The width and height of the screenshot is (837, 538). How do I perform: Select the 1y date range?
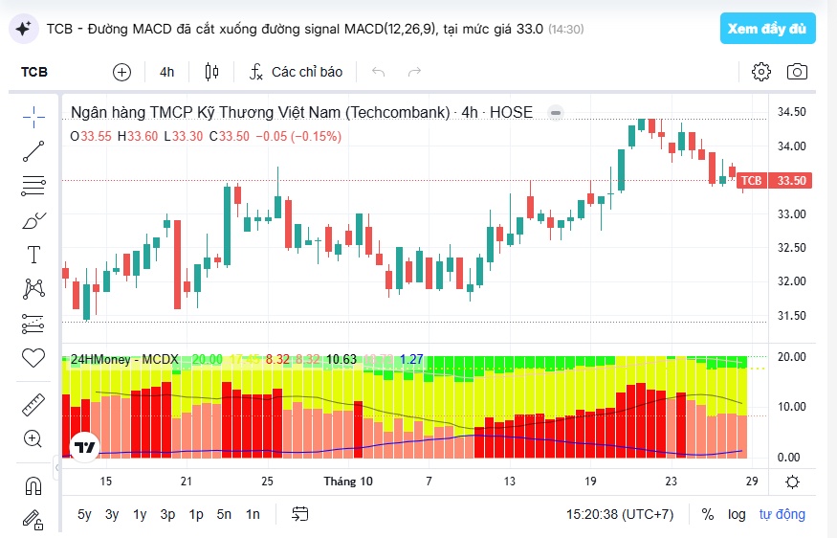click(x=140, y=514)
